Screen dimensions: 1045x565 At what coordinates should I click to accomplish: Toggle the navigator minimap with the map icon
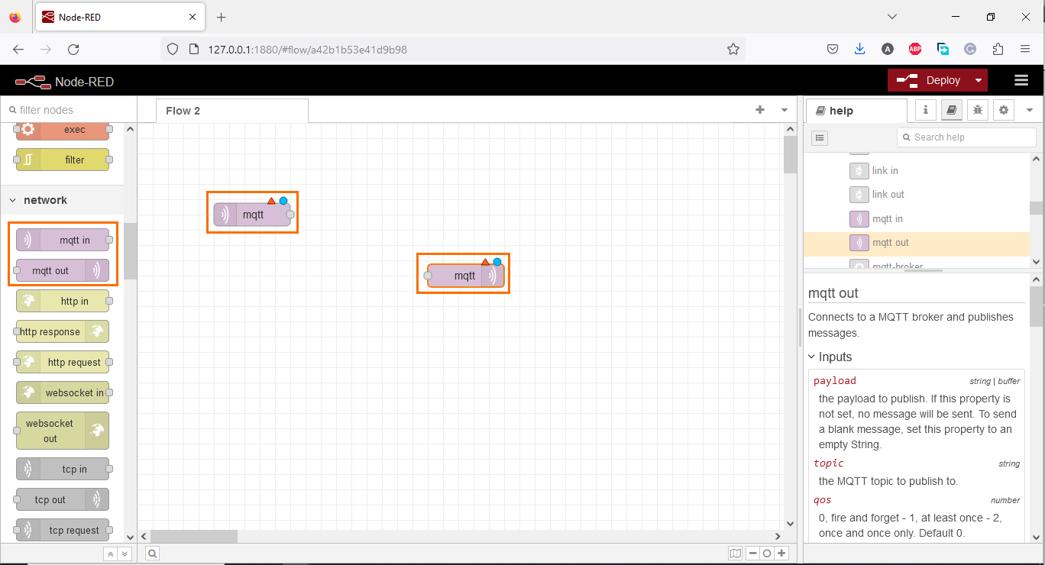[735, 553]
